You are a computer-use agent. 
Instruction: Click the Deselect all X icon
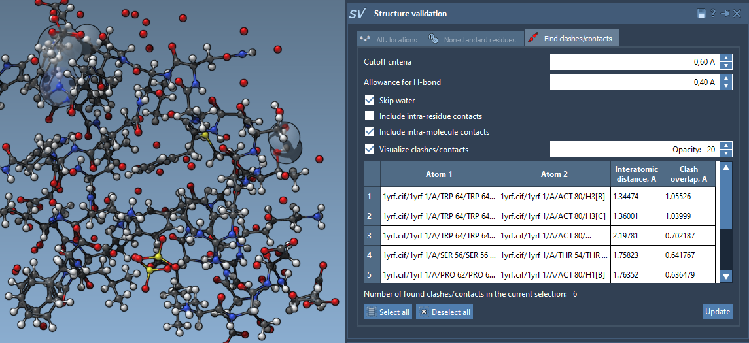click(423, 312)
